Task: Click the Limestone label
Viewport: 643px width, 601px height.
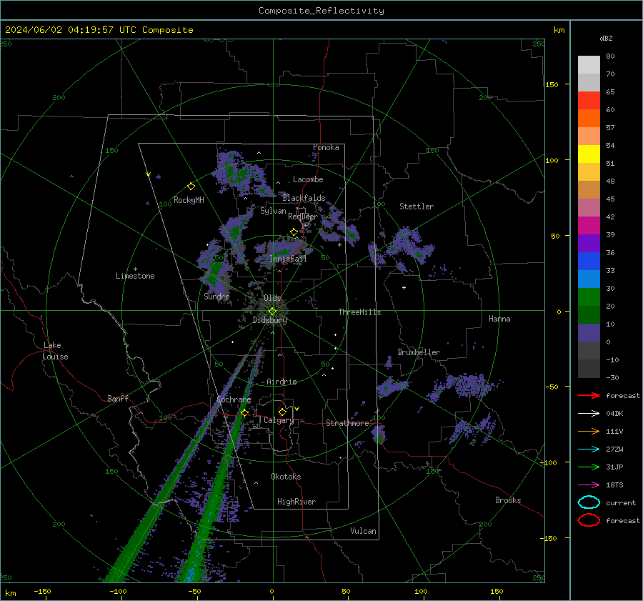Action: pos(135,276)
